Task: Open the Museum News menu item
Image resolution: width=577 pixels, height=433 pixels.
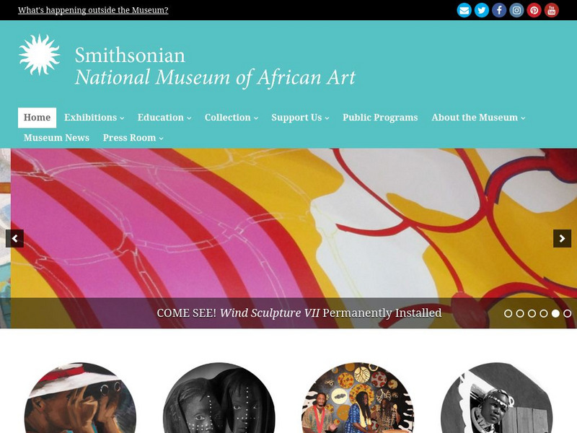Action: pos(56,138)
